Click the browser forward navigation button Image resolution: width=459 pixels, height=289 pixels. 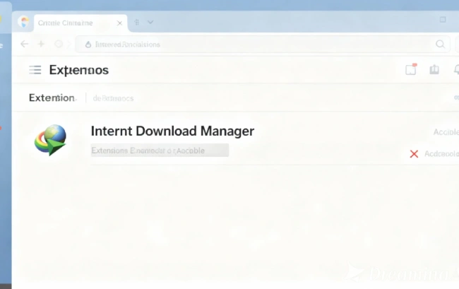41,44
